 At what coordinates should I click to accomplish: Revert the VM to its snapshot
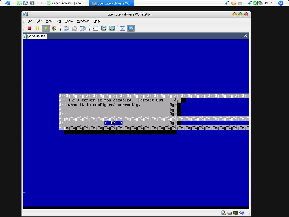coord(75,28)
